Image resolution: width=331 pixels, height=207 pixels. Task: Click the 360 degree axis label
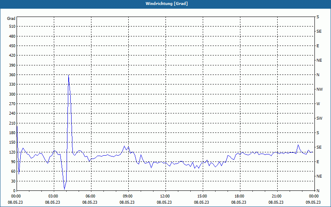tap(12, 75)
